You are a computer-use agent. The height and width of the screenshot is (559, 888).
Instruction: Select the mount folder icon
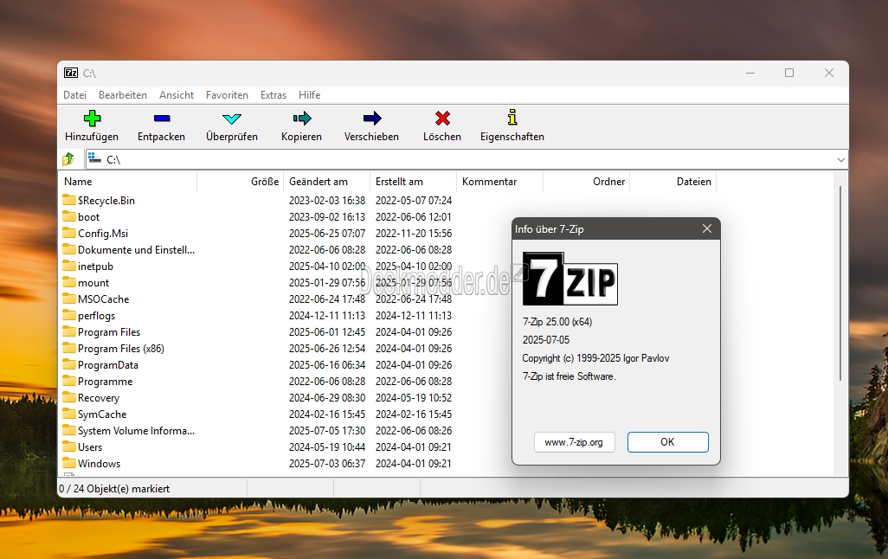[x=69, y=282]
